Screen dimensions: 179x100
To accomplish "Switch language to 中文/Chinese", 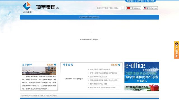I will [134, 8].
